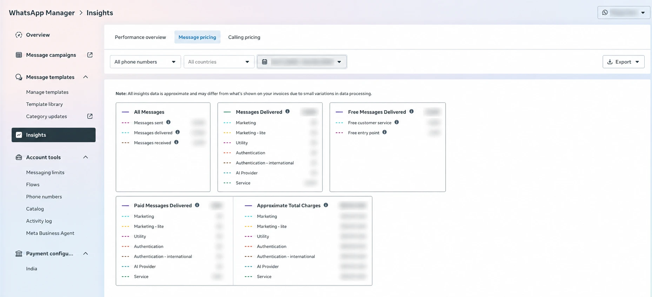Click the calendar icon in date filter
This screenshot has width=652, height=297.
(265, 62)
